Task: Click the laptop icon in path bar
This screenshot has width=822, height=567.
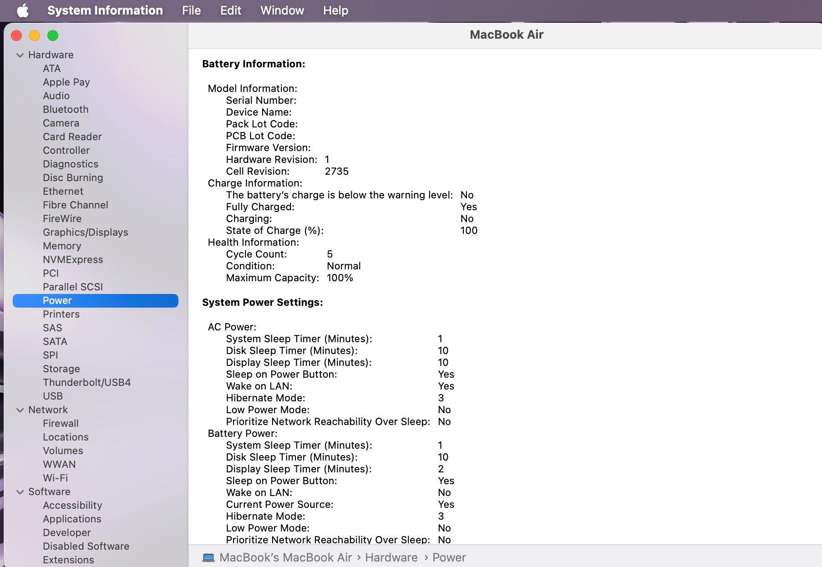Action: [x=208, y=557]
